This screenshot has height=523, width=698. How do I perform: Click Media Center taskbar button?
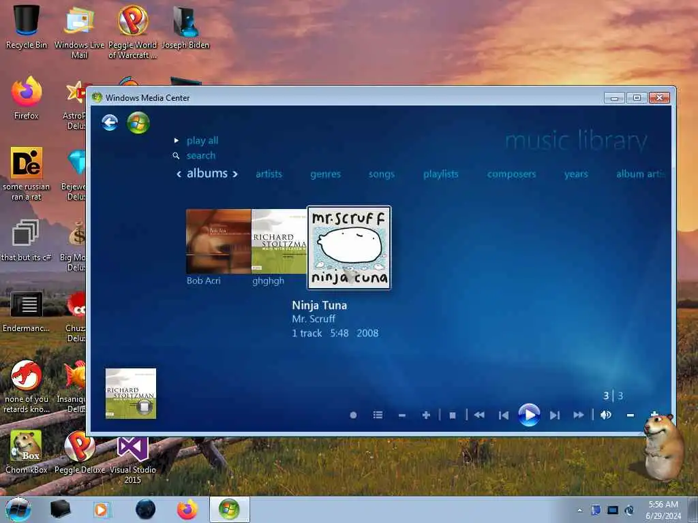pyautogui.click(x=229, y=509)
